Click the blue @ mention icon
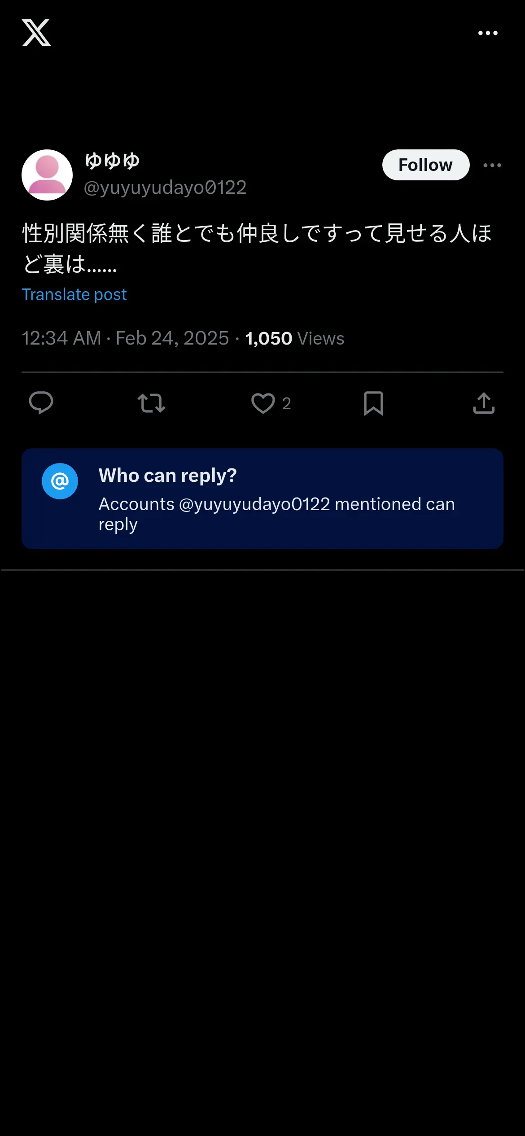 [x=60, y=481]
